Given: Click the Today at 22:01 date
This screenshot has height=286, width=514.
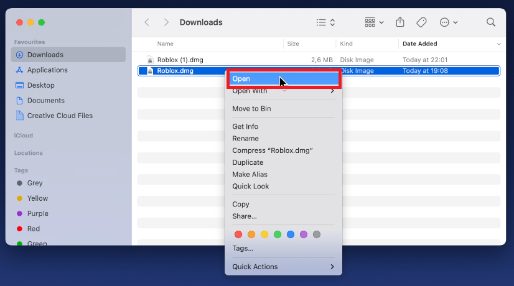Looking at the screenshot, I should [425, 60].
